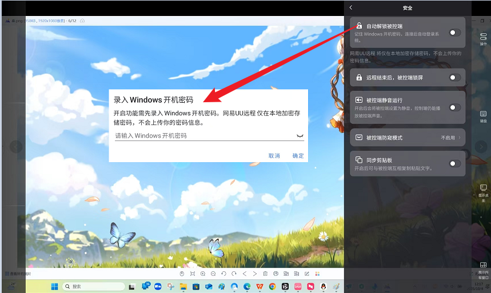Click the actual-size icon in viewer toolbar

[x=182, y=274]
